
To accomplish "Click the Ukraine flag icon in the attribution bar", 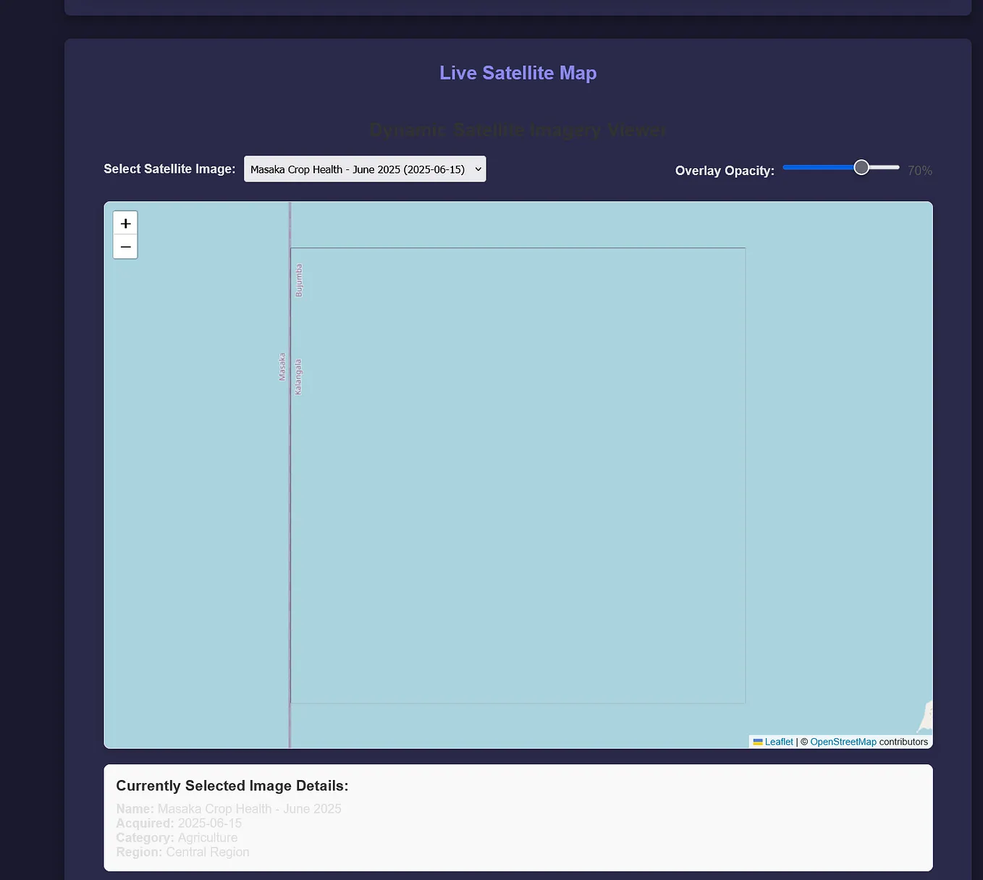I will [756, 742].
